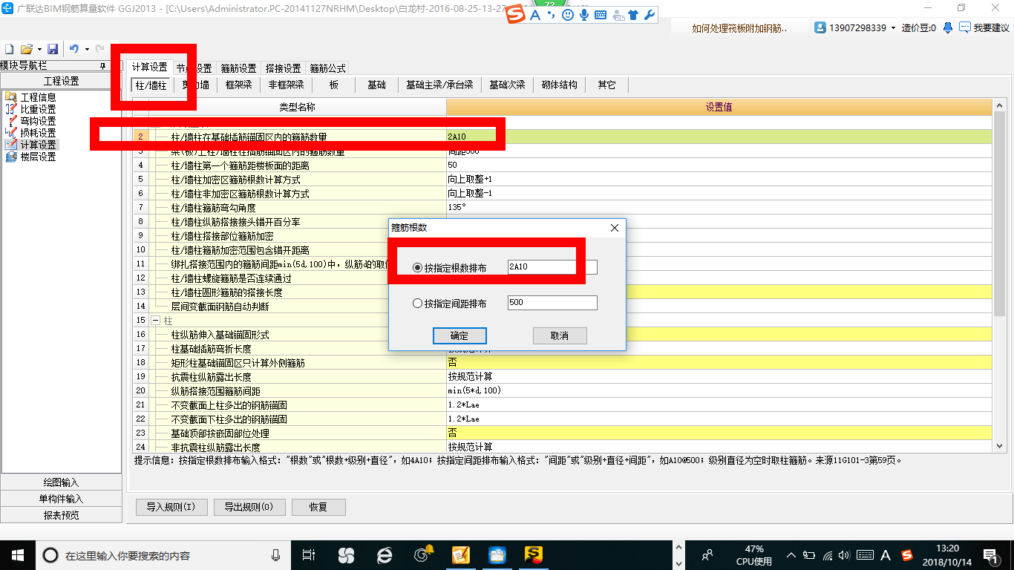Close the 箍筋根数 dialog
The height and width of the screenshot is (570, 1014).
(x=615, y=228)
